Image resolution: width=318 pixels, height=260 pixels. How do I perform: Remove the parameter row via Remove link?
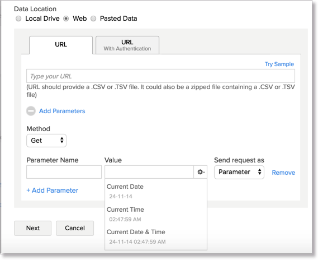coord(283,173)
